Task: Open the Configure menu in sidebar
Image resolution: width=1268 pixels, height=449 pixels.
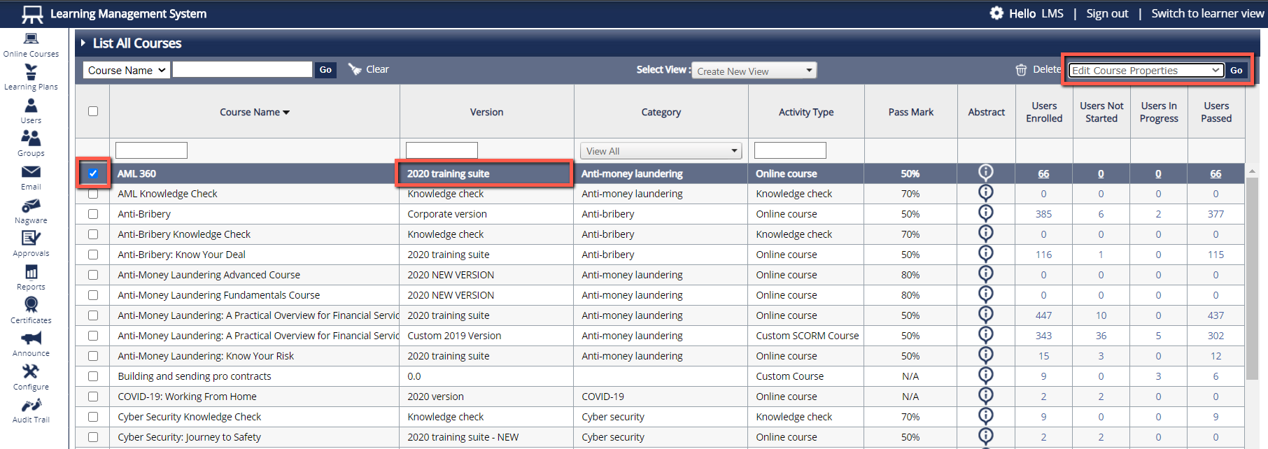Action: click(31, 373)
